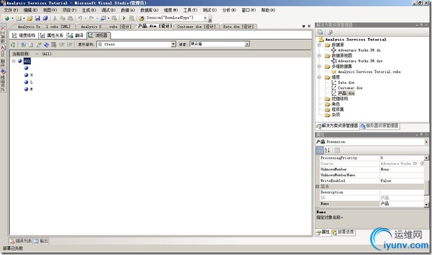Collapse the All member node
The width and height of the screenshot is (432, 255).
13,61
